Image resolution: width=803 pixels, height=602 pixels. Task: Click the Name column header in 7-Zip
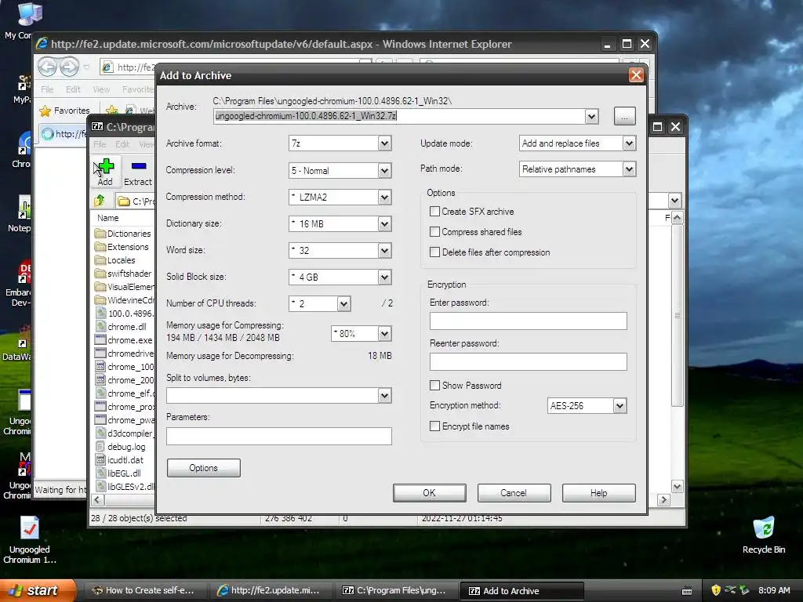[x=108, y=218]
